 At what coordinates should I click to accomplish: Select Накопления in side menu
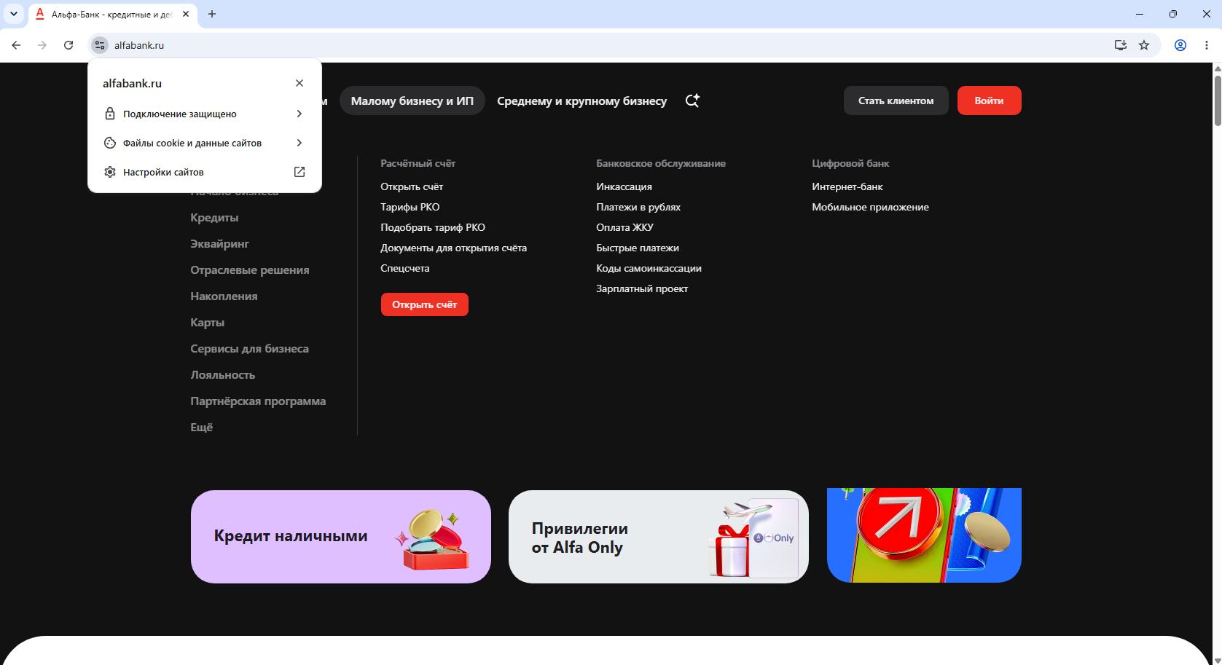click(224, 296)
